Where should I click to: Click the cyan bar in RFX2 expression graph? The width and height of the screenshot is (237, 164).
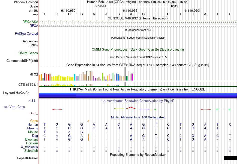tap(75, 77)
